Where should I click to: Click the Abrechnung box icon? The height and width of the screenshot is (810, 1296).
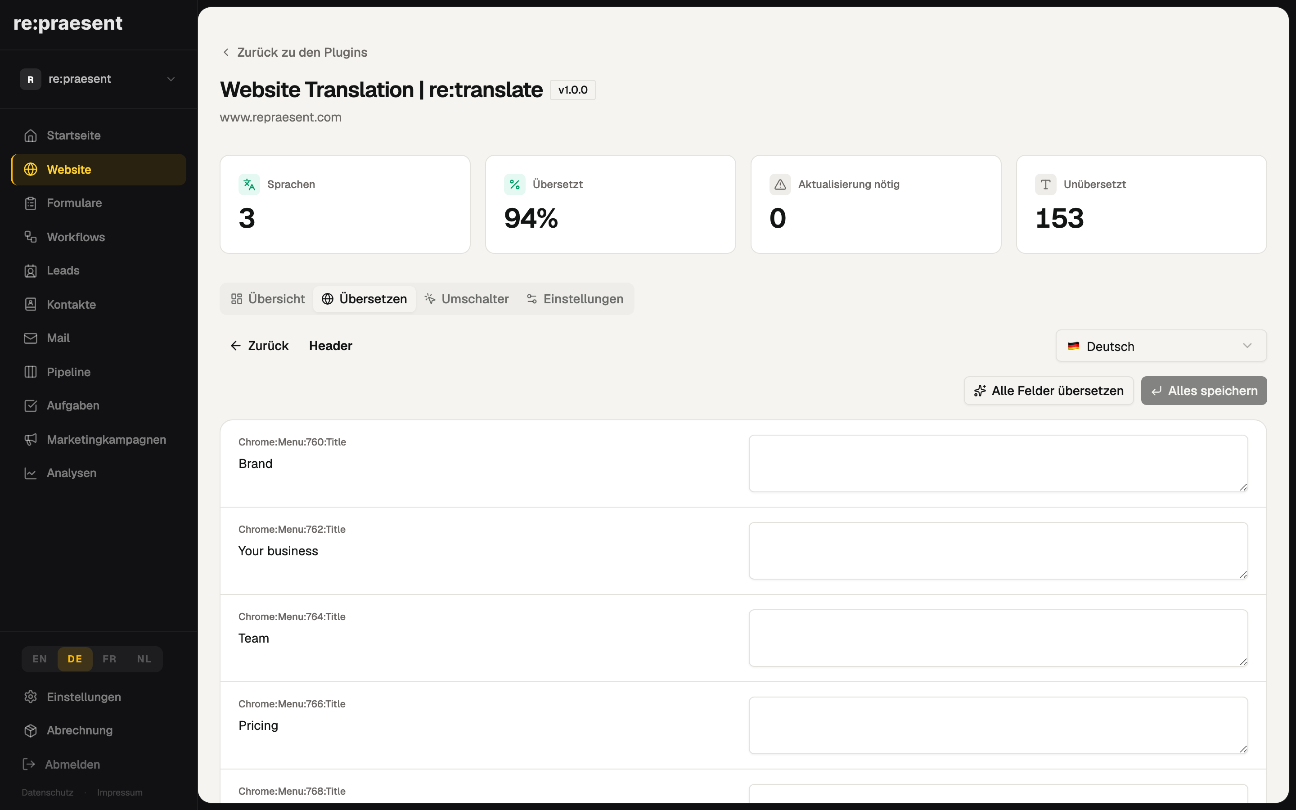[31, 730]
